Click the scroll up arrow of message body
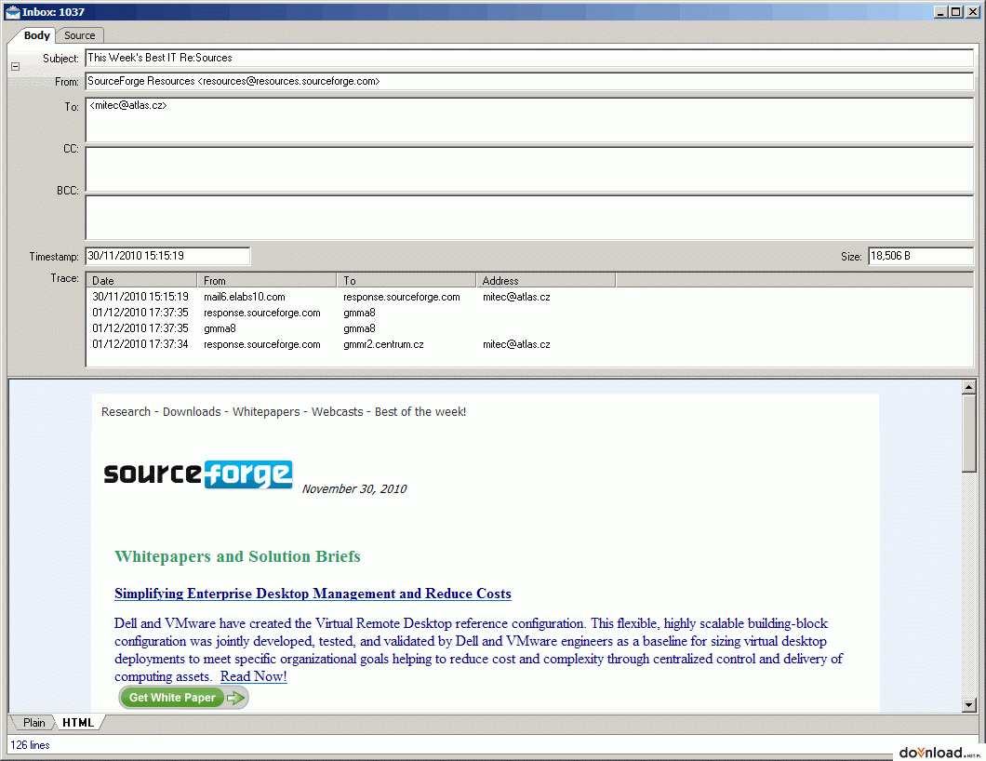The width and height of the screenshot is (986, 761). pos(969,387)
